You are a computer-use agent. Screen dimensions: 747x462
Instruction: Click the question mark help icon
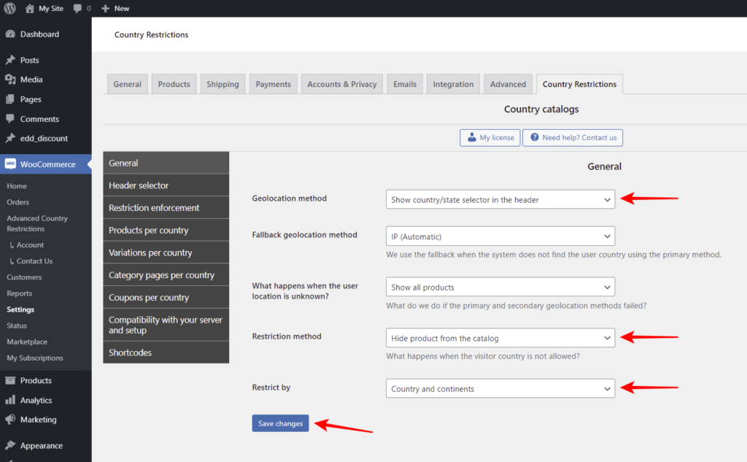[x=535, y=137]
